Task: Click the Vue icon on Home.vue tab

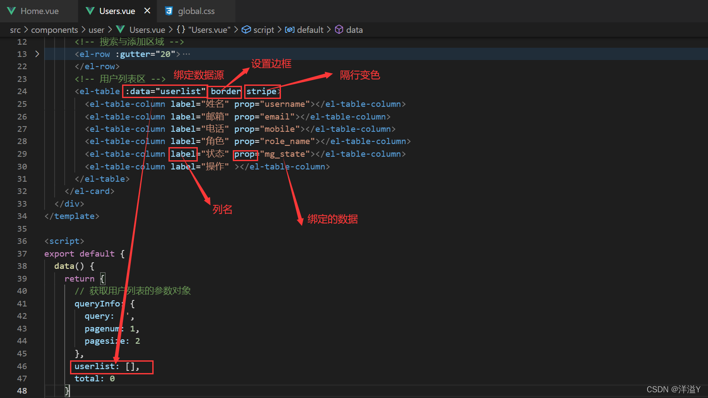Action: (11, 11)
